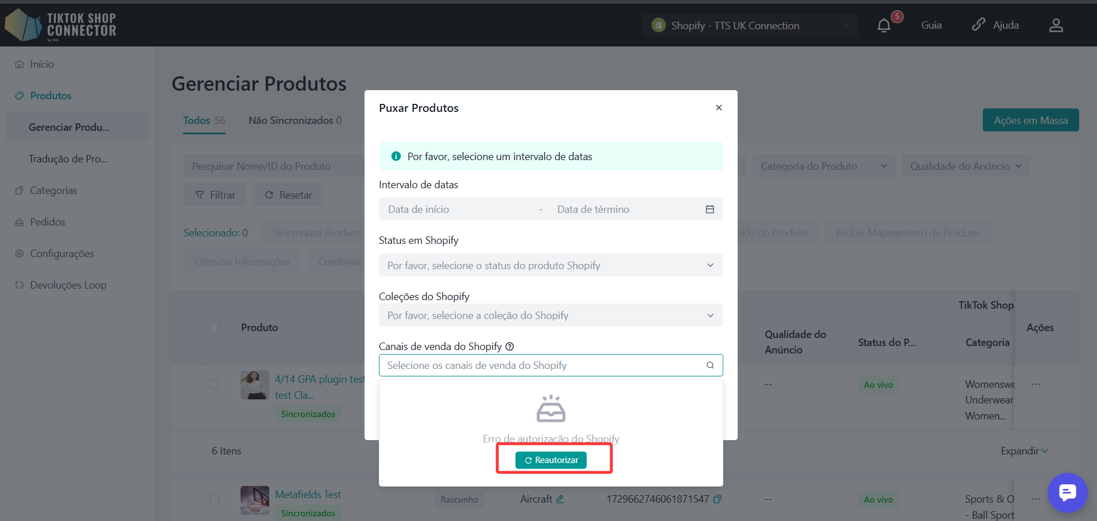Image resolution: width=1097 pixels, height=521 pixels.
Task: Open the user account profile icon
Action: click(1056, 25)
